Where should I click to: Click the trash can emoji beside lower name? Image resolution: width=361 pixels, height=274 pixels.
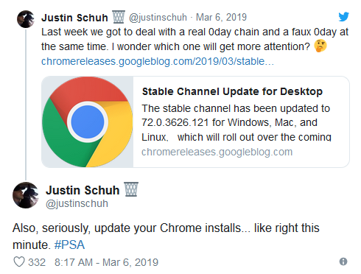click(x=131, y=189)
